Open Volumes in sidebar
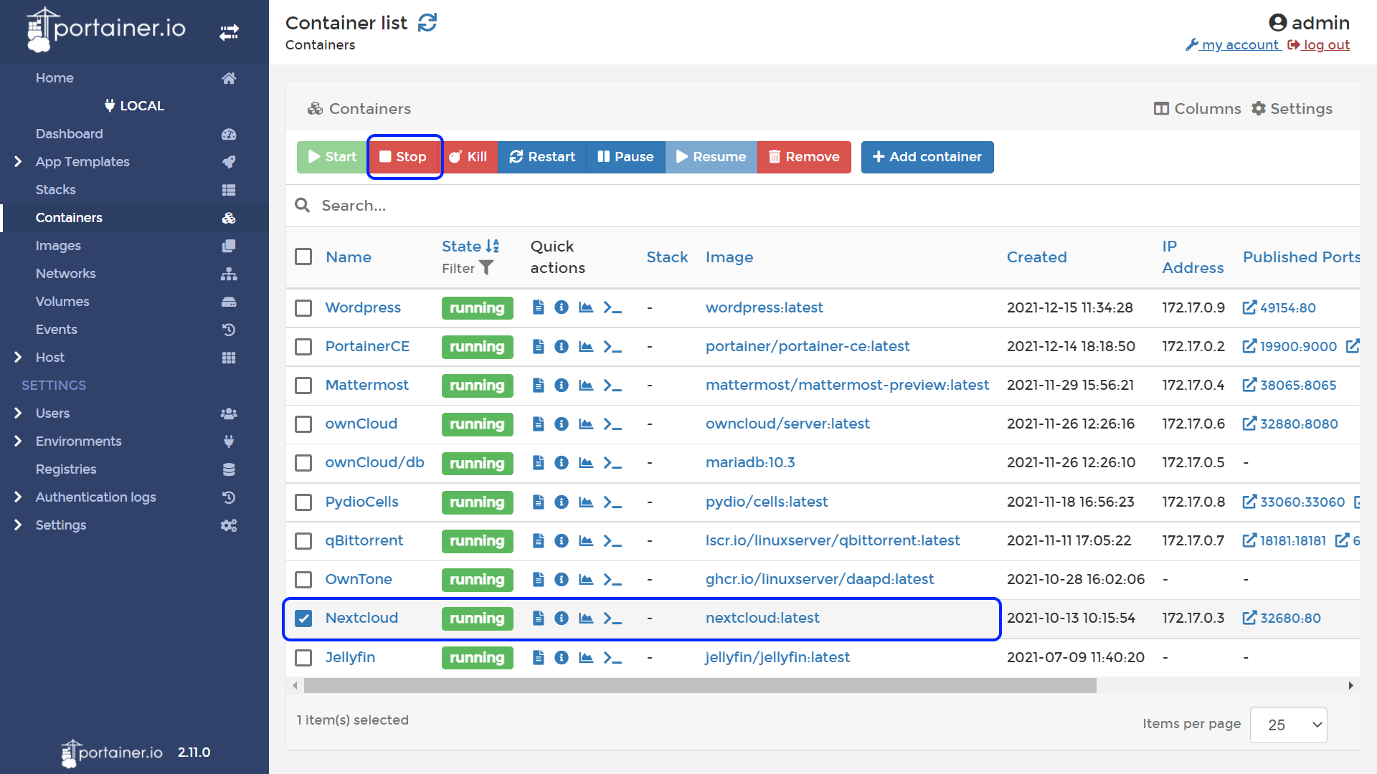The width and height of the screenshot is (1377, 774). tap(62, 302)
